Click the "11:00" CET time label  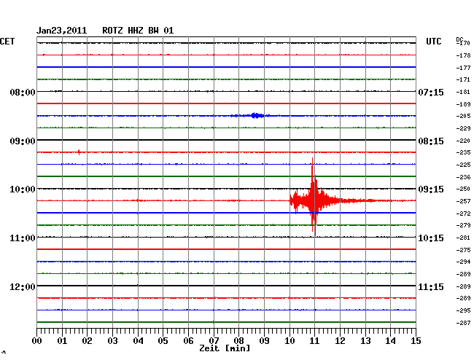[x=23, y=238]
